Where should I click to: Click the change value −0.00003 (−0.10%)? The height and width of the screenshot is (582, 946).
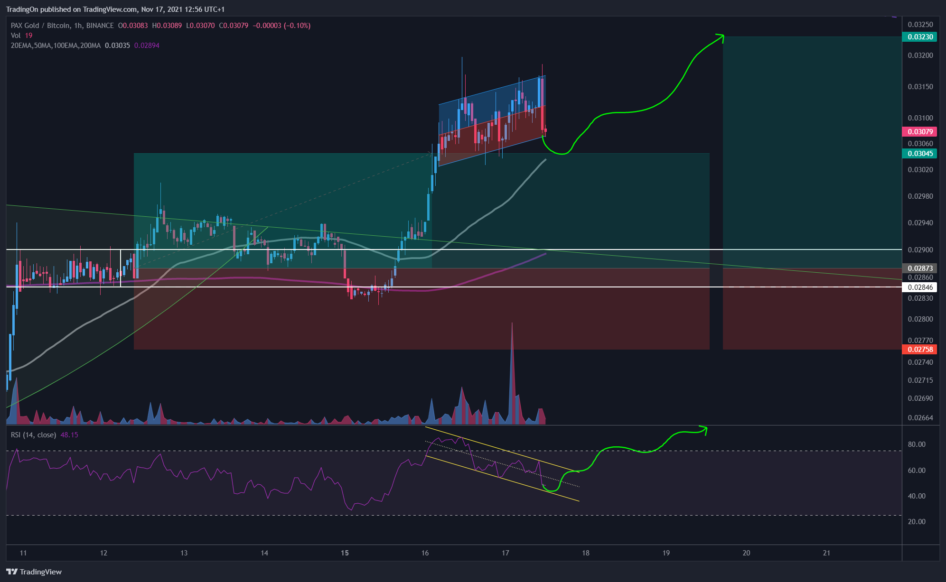coord(281,26)
